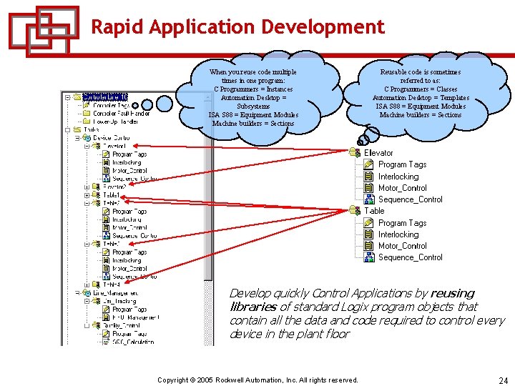Open the SPC_Calculation routine icon
Viewport: 515px width, 386px height.
(x=106, y=342)
